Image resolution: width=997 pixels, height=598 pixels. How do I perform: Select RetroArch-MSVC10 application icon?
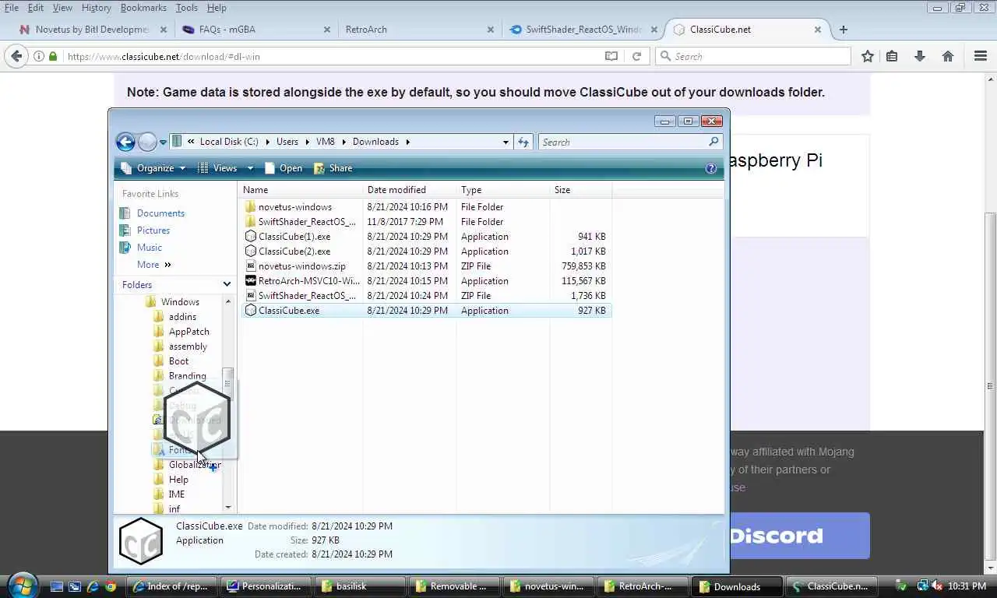tap(250, 281)
